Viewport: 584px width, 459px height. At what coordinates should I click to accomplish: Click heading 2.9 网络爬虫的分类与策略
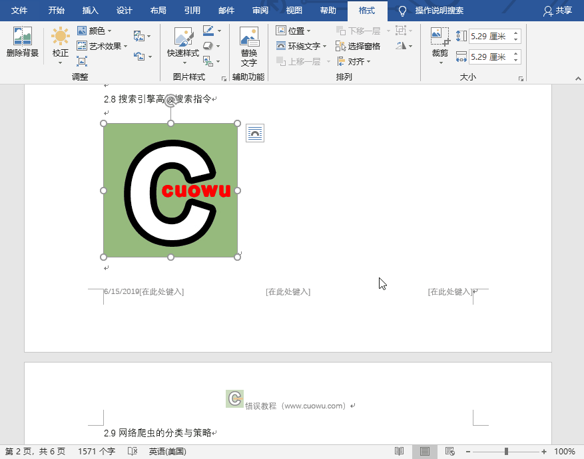158,432
